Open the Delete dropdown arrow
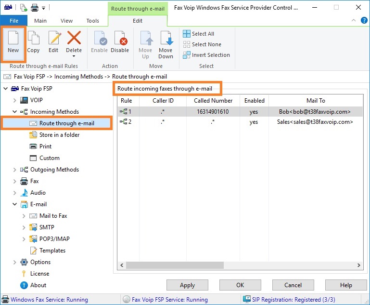This screenshot has width=370, height=305. point(74,56)
